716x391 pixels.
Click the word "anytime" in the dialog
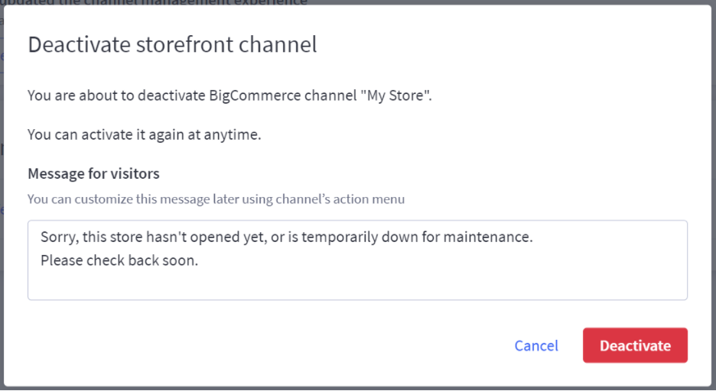[x=235, y=134]
